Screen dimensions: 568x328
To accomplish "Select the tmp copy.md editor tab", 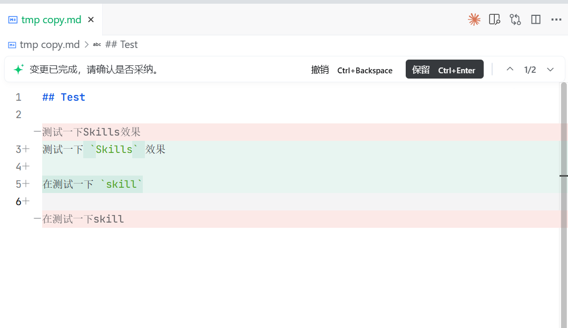I will (51, 20).
